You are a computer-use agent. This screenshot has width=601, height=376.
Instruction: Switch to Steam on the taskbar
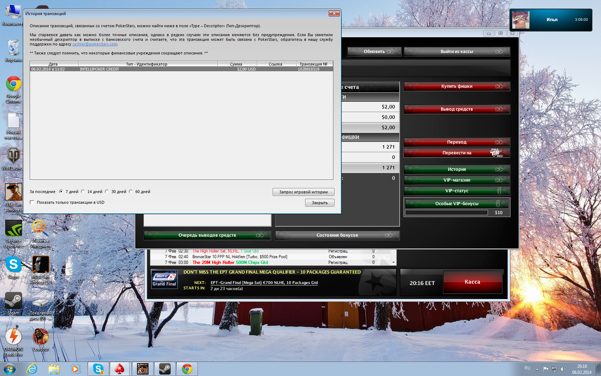point(165,369)
